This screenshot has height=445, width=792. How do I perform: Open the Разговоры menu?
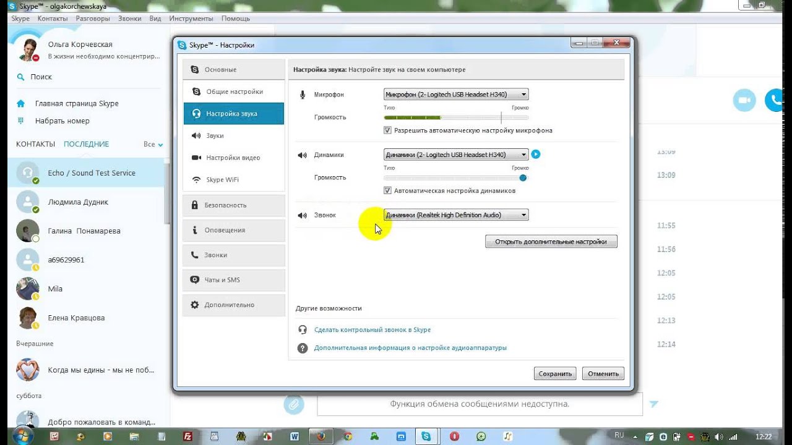click(93, 19)
